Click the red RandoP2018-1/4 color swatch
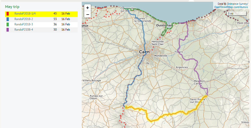 coord(8,14)
